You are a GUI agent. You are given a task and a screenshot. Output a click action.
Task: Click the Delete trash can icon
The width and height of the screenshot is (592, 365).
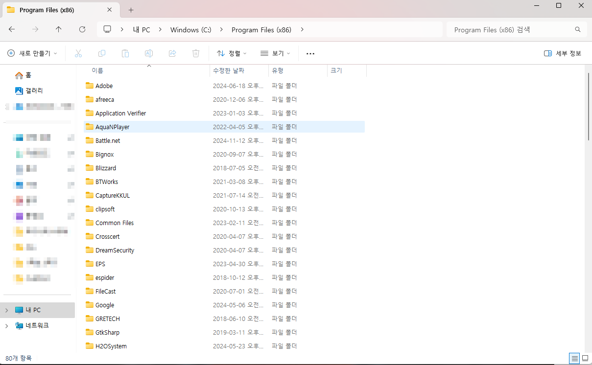pos(196,53)
